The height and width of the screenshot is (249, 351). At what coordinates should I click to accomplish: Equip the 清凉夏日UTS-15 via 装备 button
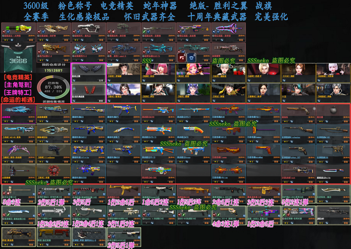point(171,141)
